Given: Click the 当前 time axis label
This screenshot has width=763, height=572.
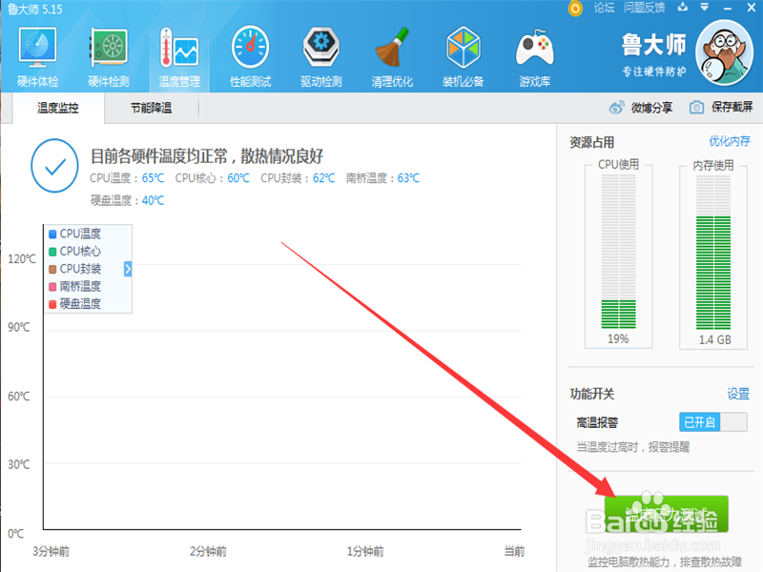Looking at the screenshot, I should tap(514, 551).
